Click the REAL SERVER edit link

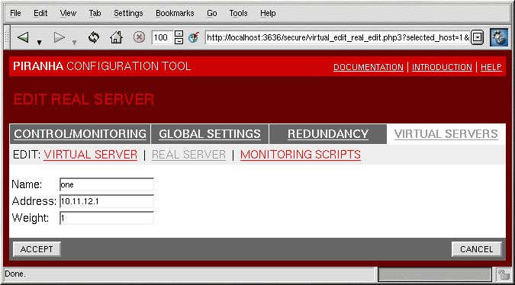pos(188,155)
